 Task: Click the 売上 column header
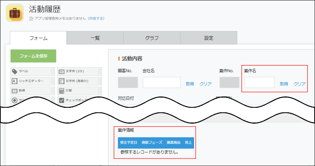tap(188, 143)
